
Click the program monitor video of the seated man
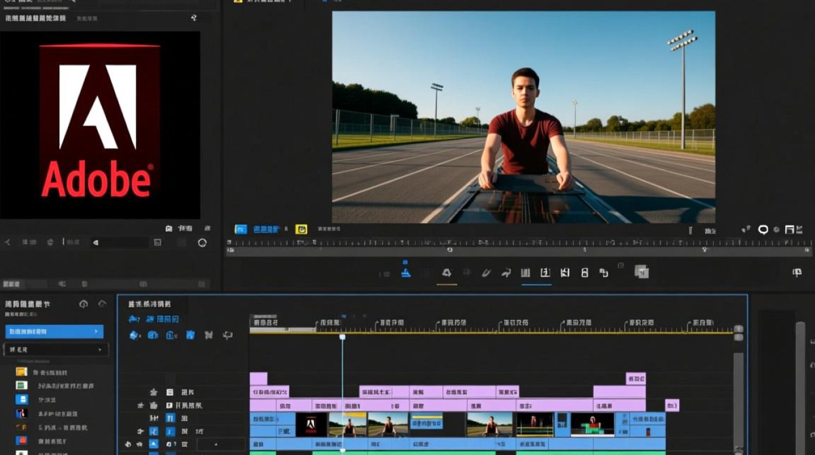(523, 117)
